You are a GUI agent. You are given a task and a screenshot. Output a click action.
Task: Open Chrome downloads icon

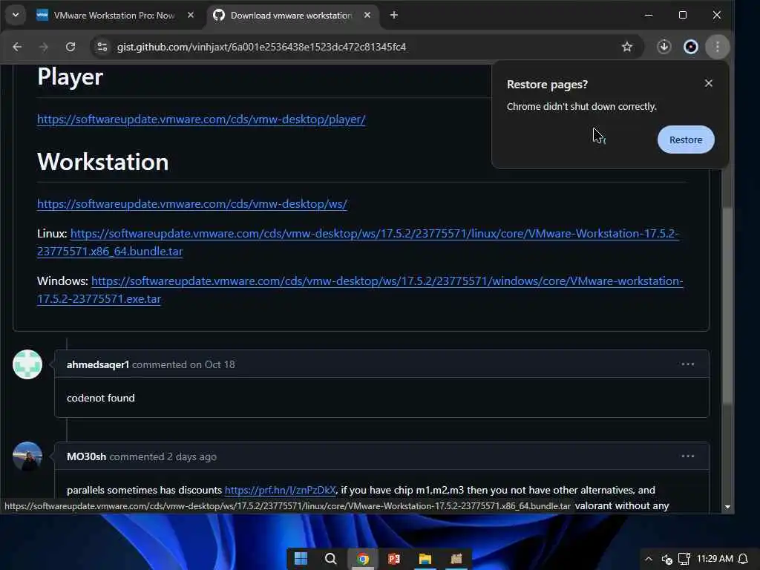[664, 47]
